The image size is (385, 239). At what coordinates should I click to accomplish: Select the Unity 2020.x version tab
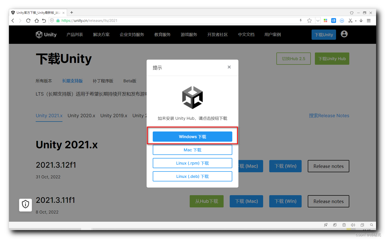tap(81, 116)
